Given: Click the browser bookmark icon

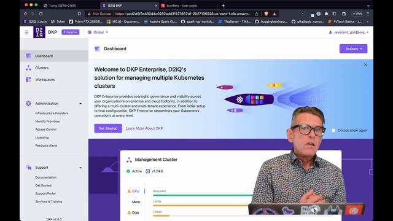Looking at the screenshot, I should tap(79, 14).
